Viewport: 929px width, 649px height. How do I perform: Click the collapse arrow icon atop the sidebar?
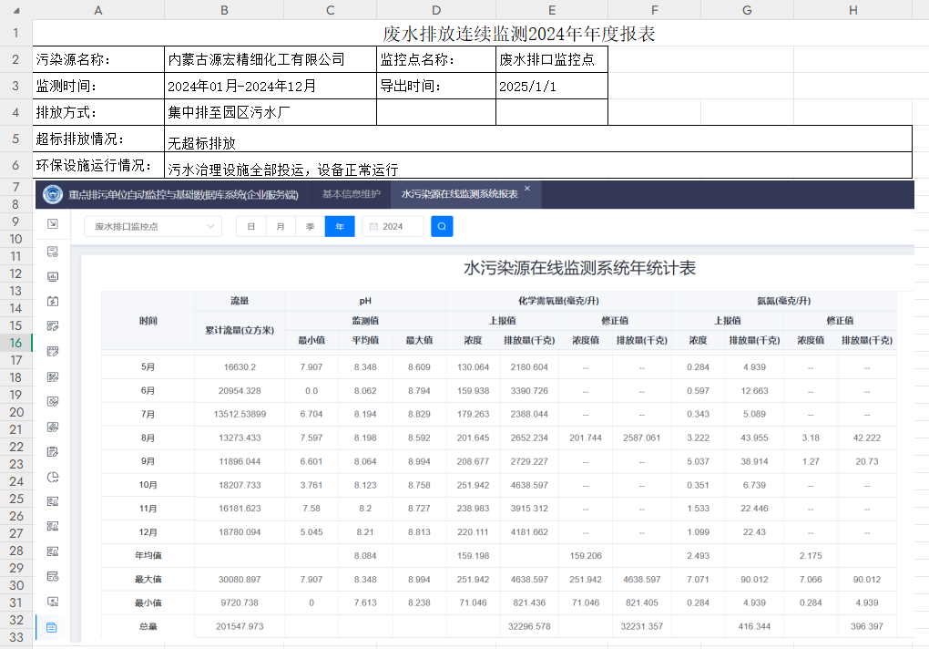[52, 223]
